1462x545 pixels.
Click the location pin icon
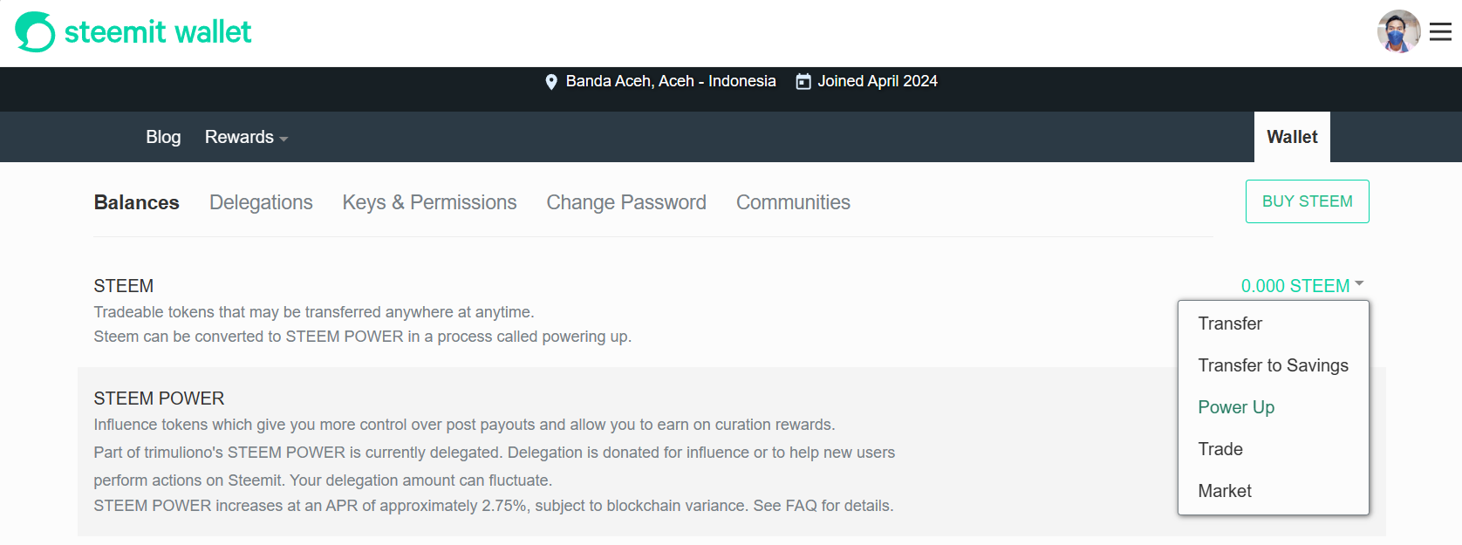(x=551, y=82)
